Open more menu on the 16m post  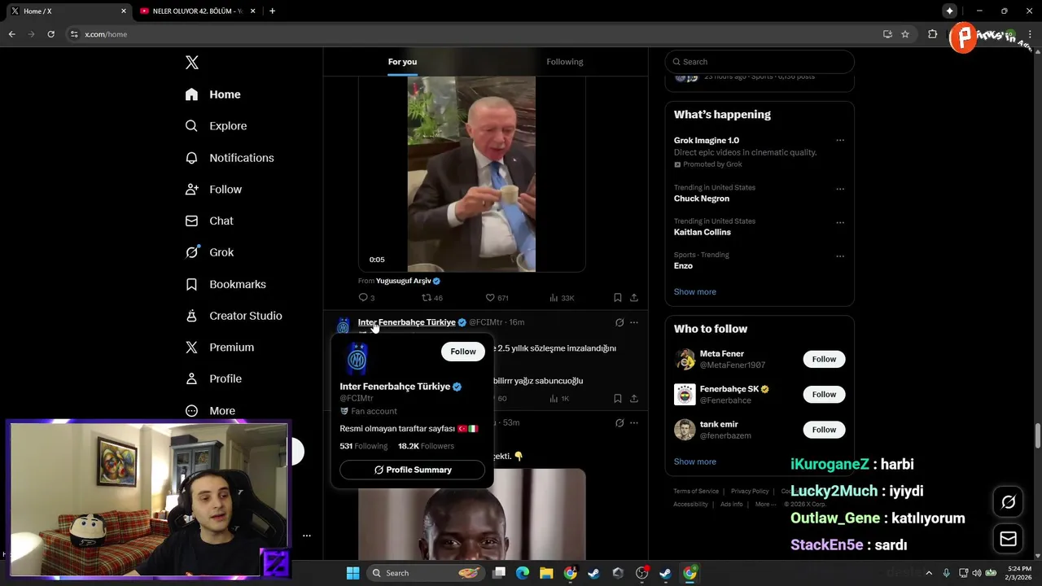(634, 322)
